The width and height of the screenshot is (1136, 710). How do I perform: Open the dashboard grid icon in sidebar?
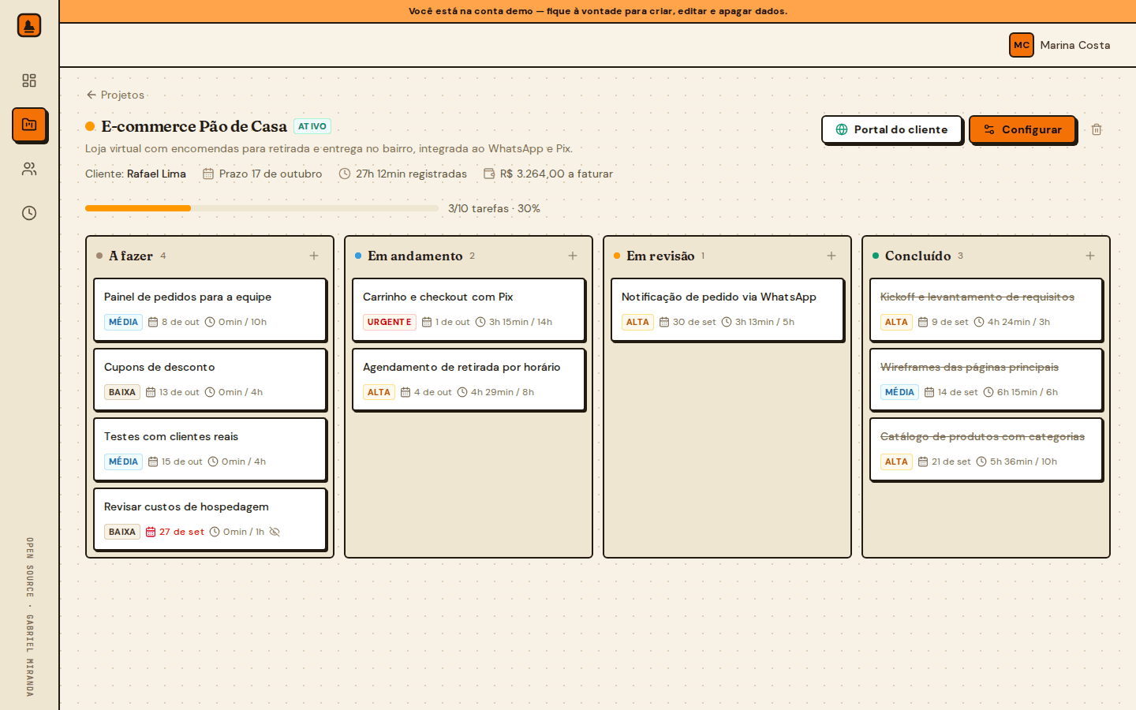[x=29, y=80]
